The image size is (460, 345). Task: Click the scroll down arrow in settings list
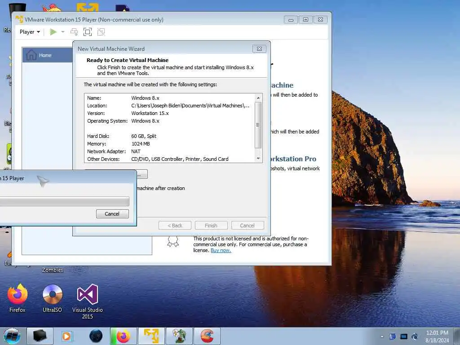coord(258,159)
